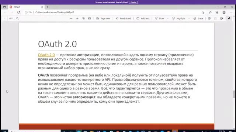Save the PDF document
The width and height of the screenshot is (236, 132).
215,18
